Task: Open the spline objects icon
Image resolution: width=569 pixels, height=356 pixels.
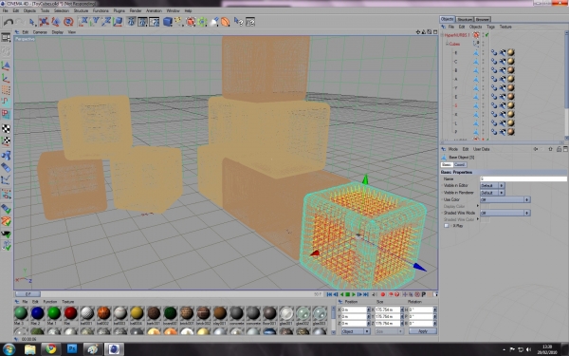Action: pyautogui.click(x=179, y=22)
